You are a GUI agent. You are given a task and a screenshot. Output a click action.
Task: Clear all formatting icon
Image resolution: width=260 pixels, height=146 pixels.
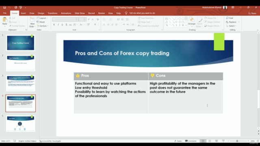coord(98,19)
